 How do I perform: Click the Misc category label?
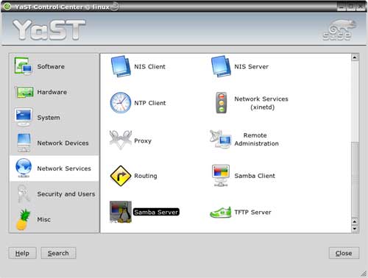click(43, 220)
